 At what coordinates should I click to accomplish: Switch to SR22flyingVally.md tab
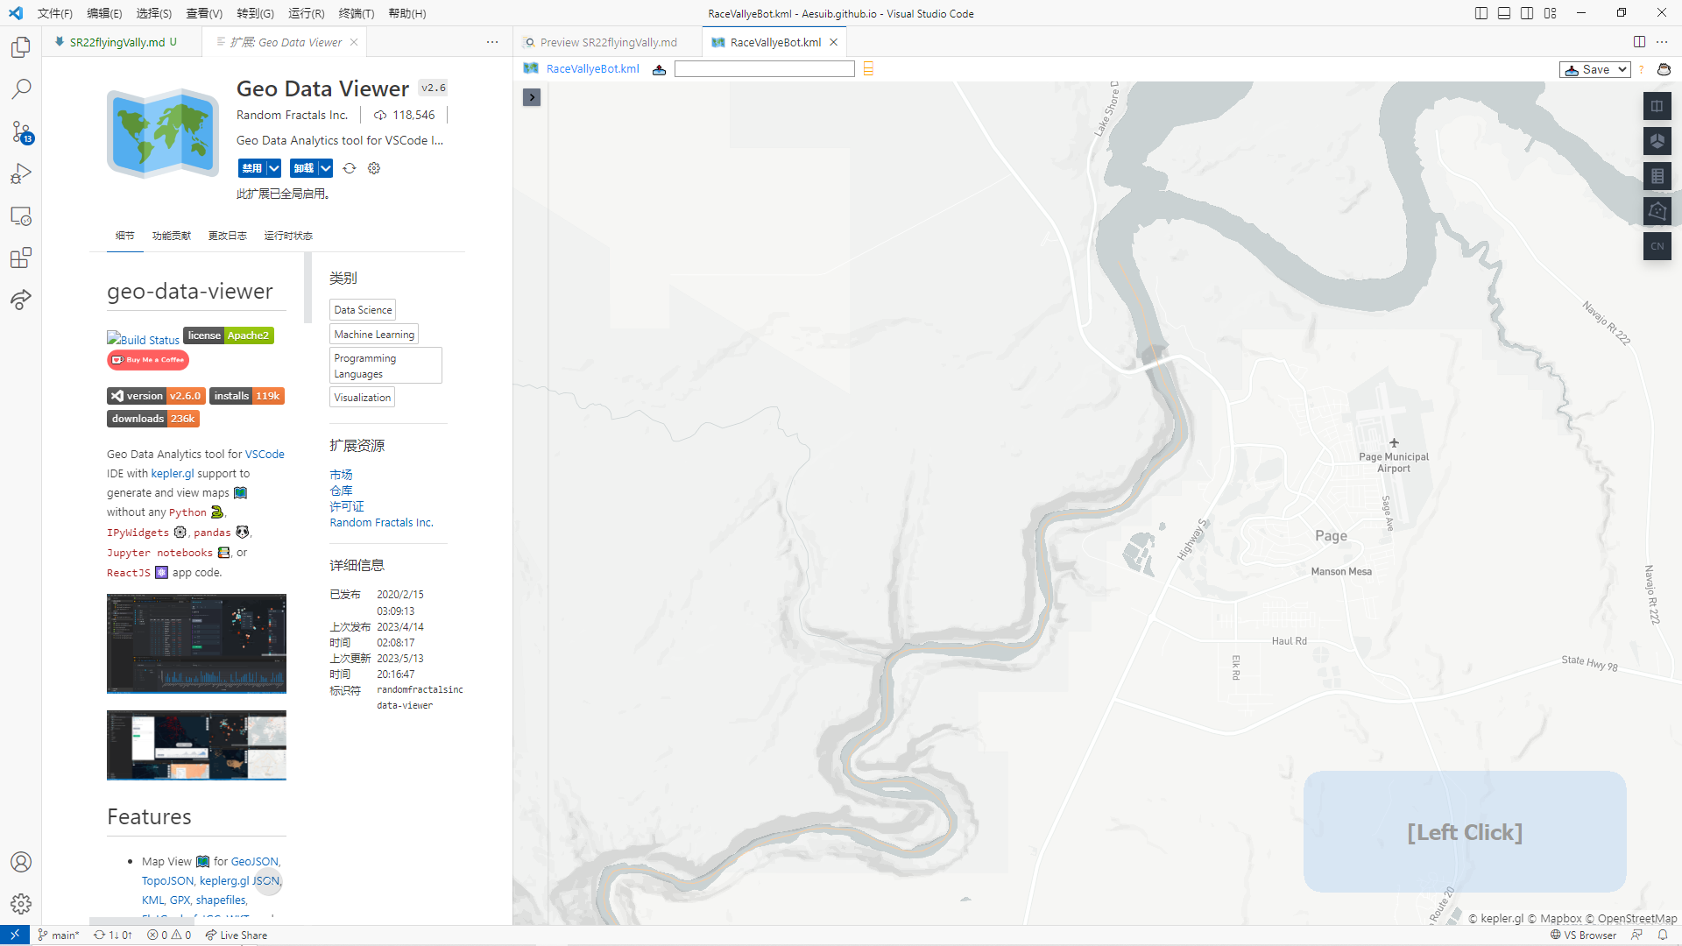pyautogui.click(x=116, y=42)
